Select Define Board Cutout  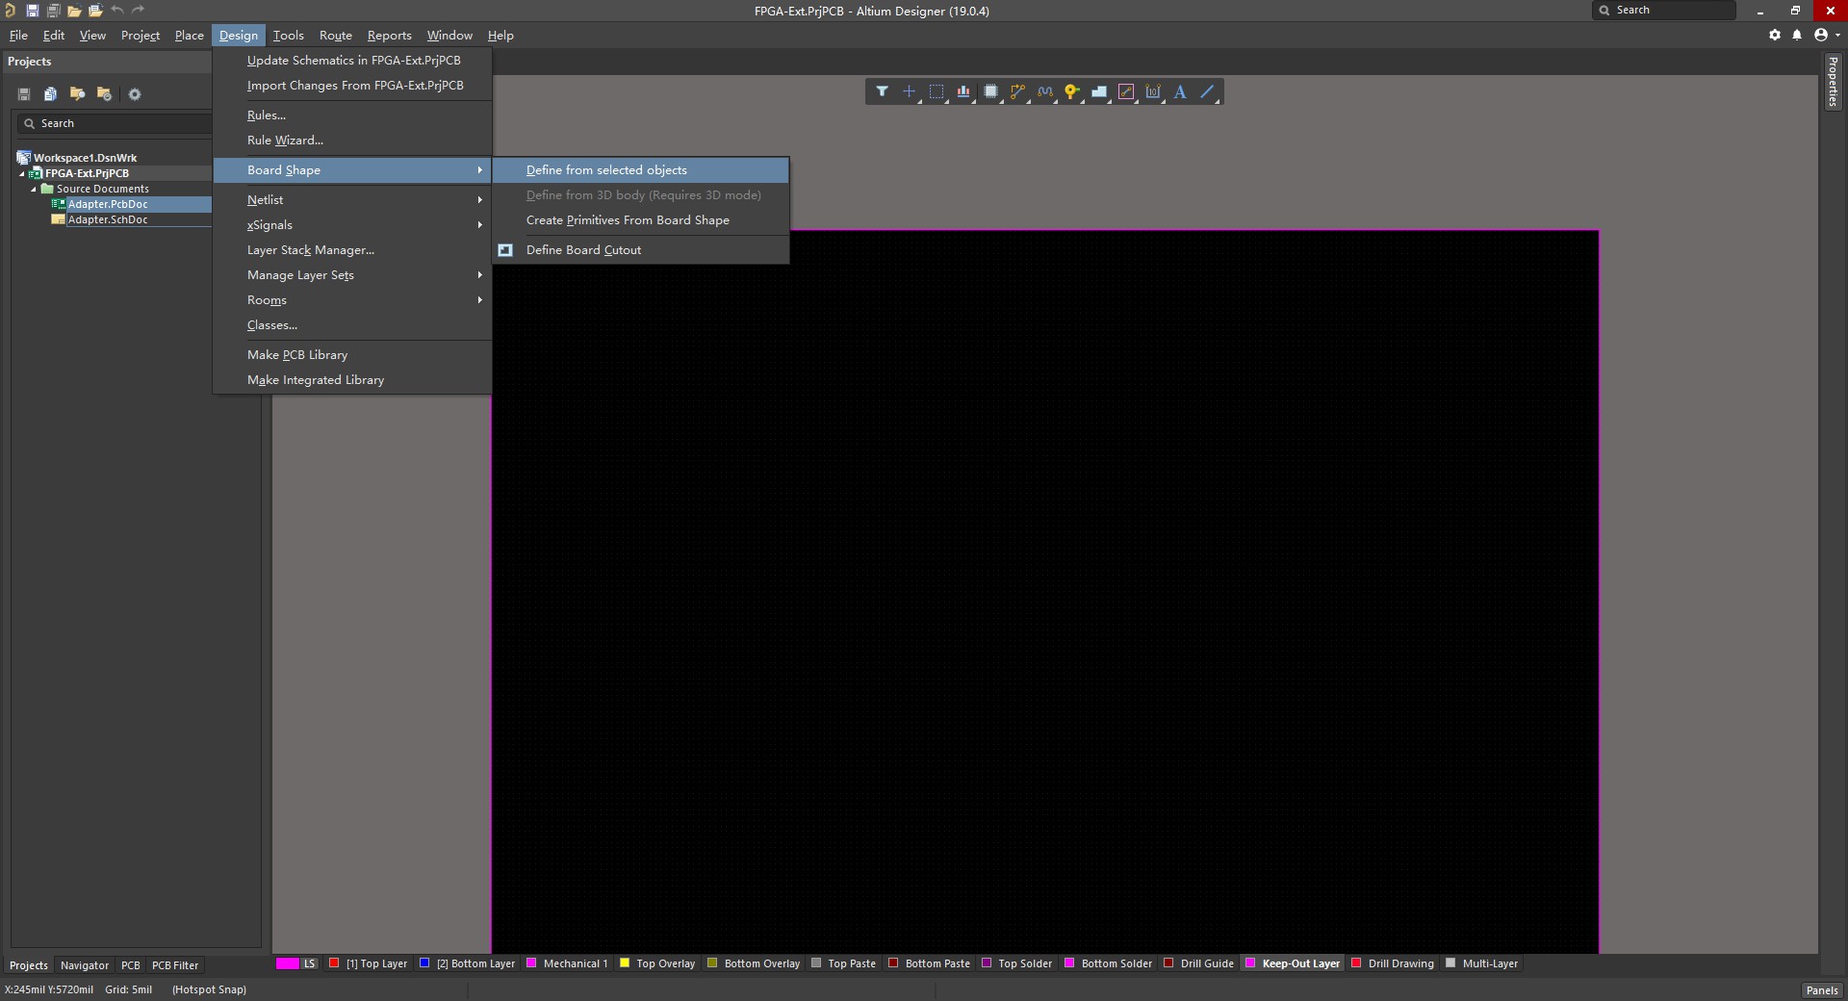pos(641,249)
